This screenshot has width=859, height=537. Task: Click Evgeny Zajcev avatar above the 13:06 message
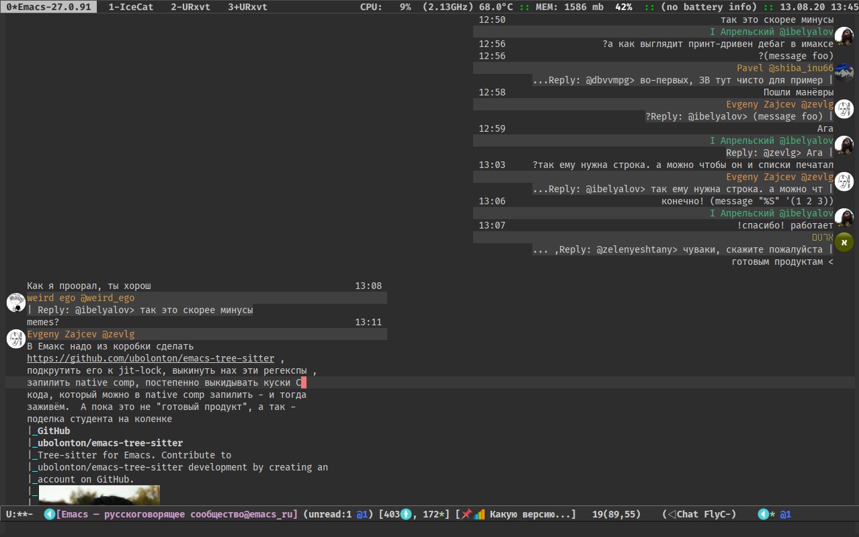pos(844,183)
